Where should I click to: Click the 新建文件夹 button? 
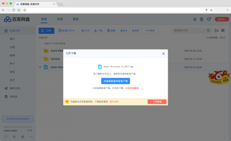click(66, 31)
